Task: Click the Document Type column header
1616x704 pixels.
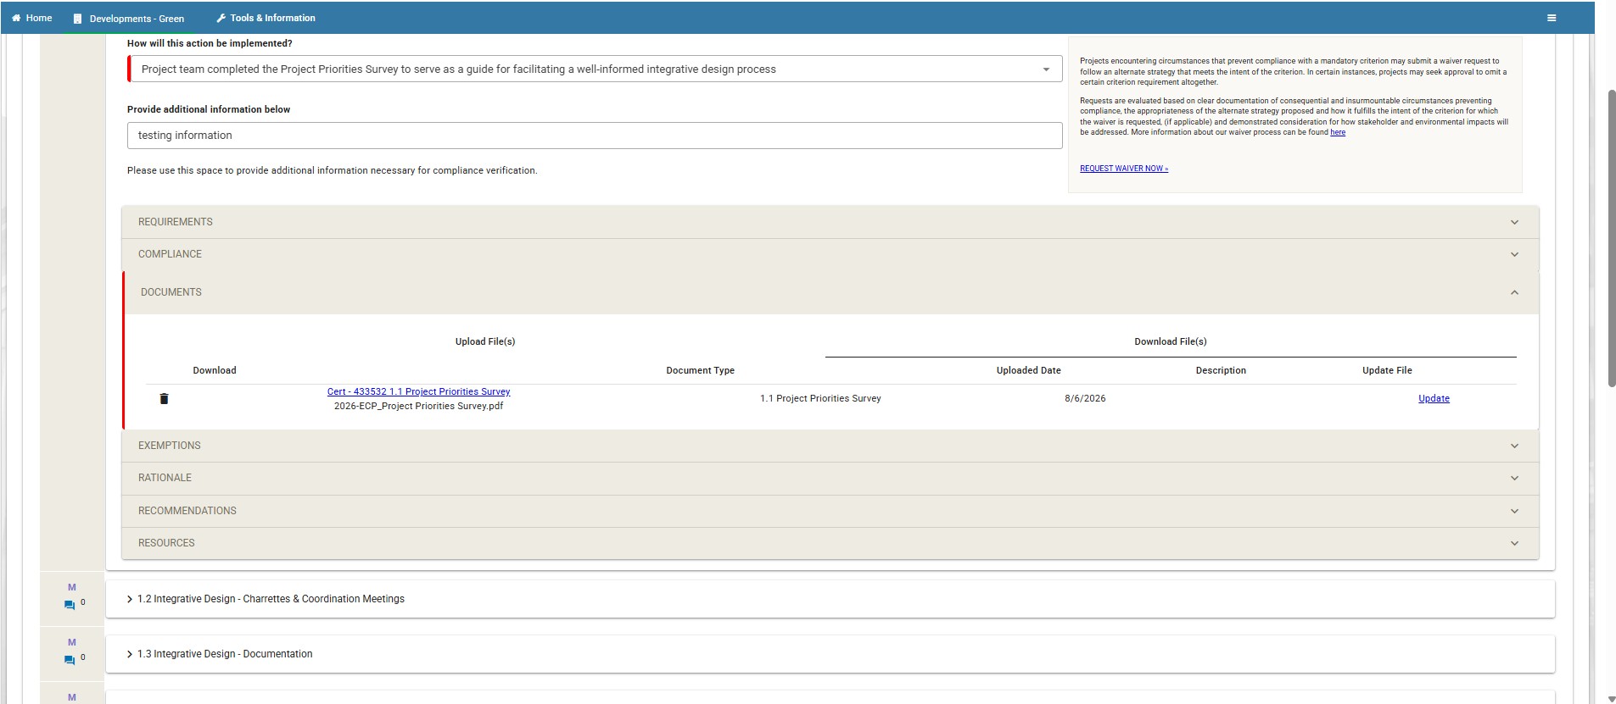Action: [700, 370]
